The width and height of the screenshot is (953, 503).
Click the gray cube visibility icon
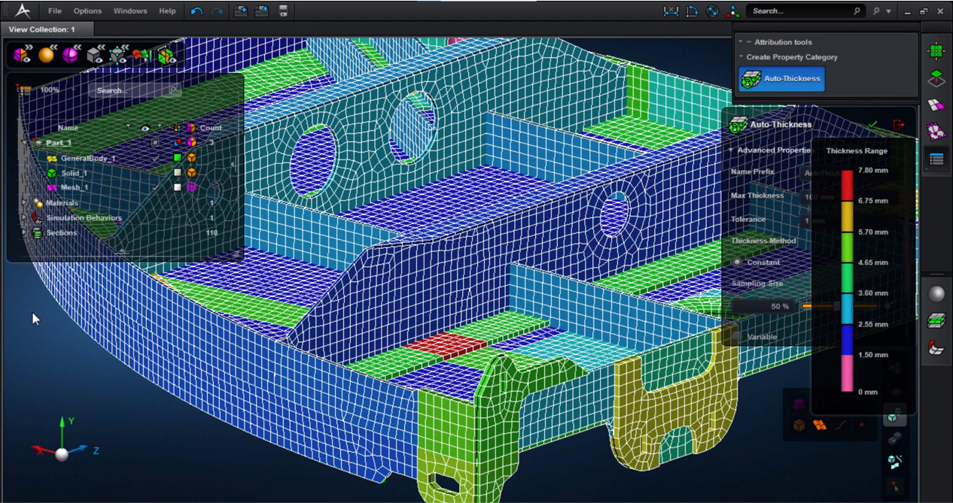coord(95,55)
